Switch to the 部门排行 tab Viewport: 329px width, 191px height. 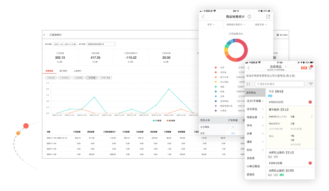[64, 71]
